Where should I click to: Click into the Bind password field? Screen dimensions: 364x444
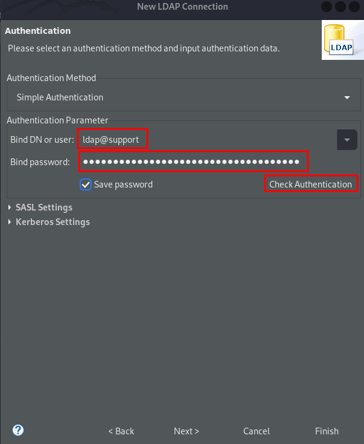click(x=193, y=162)
